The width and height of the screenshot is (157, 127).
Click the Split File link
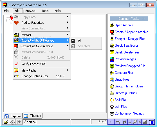pyautogui.click(x=120, y=100)
